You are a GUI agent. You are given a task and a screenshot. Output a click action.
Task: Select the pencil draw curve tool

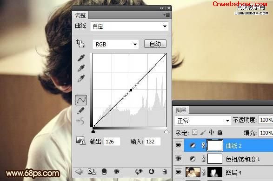80,110
